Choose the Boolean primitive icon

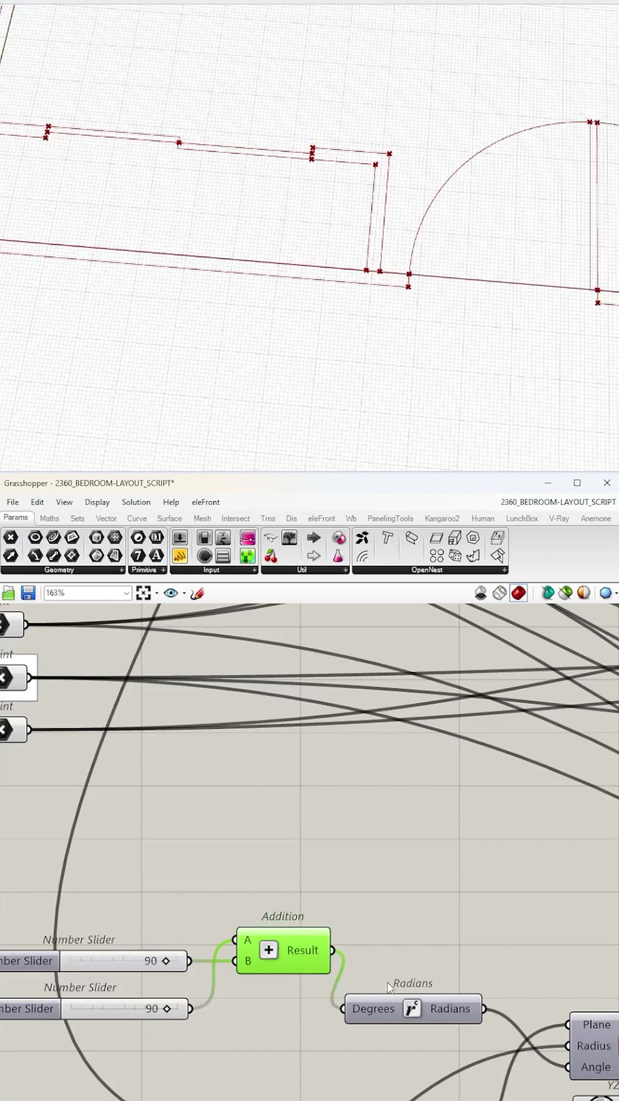click(138, 537)
